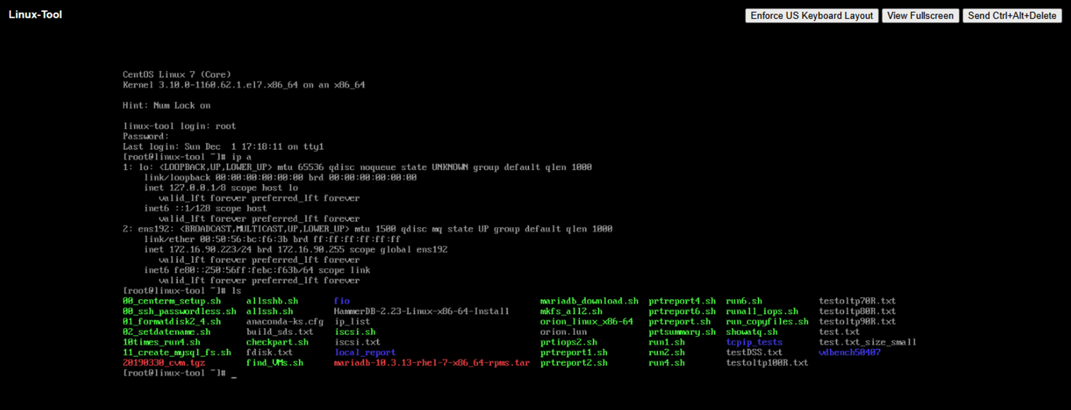Screen dimensions: 1071x410
Task: Open View Fullscreen mode
Action: (920, 16)
